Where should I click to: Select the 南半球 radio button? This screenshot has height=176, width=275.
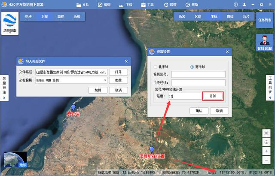click(x=198, y=67)
